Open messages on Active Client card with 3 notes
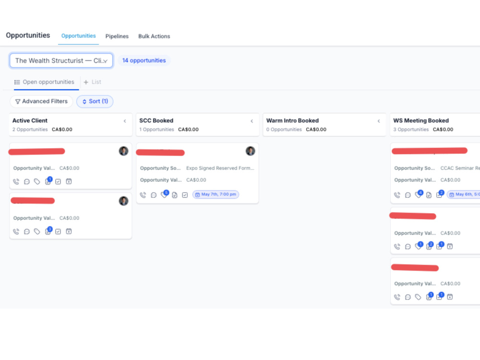Screen dimensions: 480x360 [x=26, y=231]
